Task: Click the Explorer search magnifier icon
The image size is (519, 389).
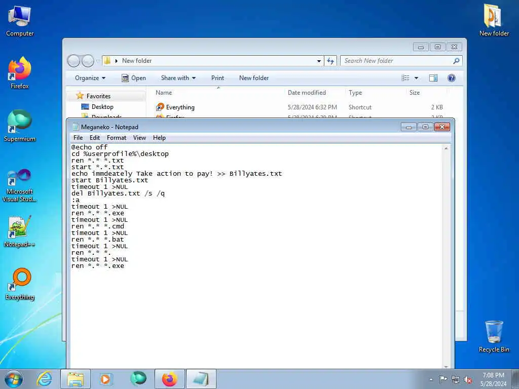Action: click(x=456, y=61)
